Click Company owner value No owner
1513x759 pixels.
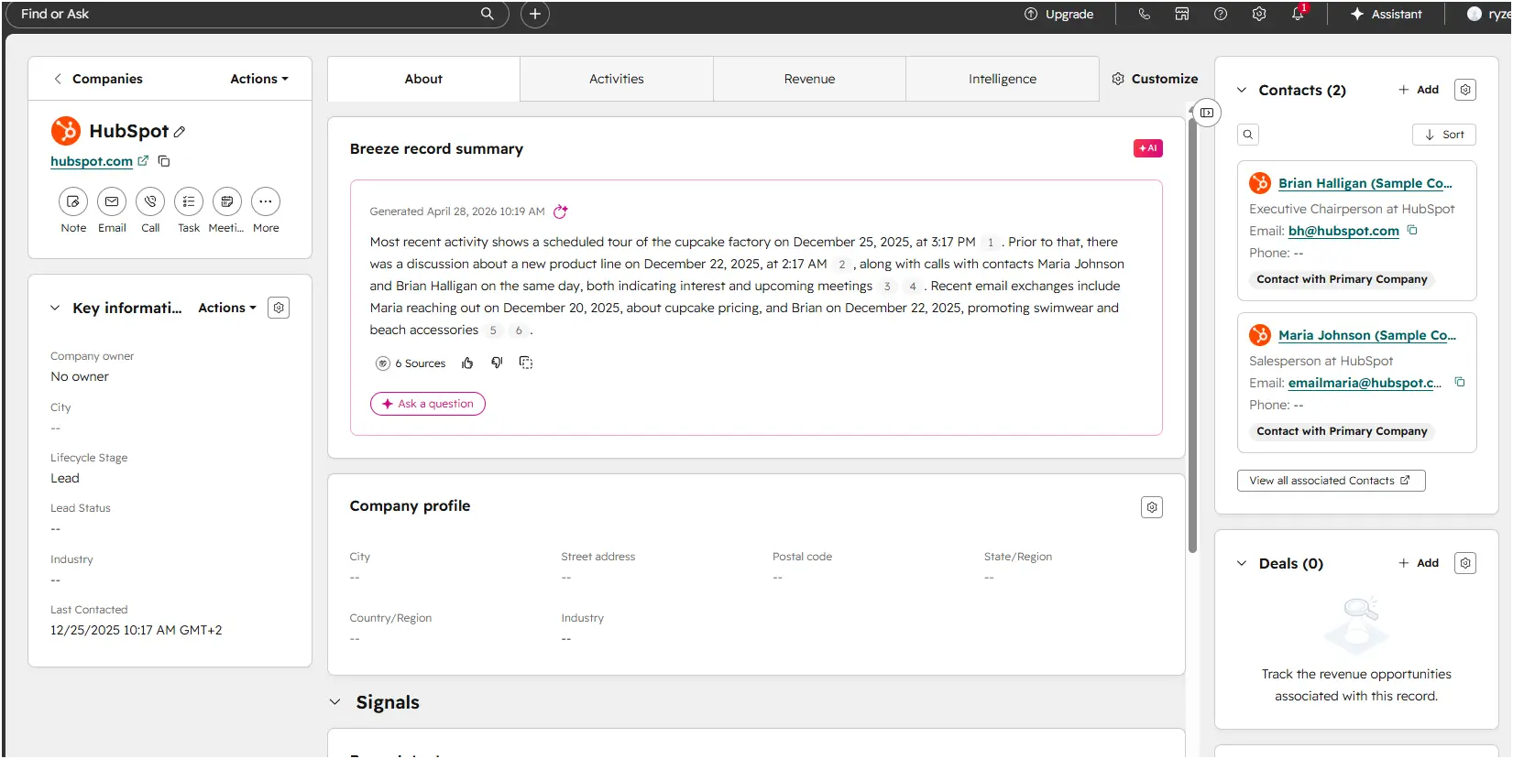click(80, 376)
